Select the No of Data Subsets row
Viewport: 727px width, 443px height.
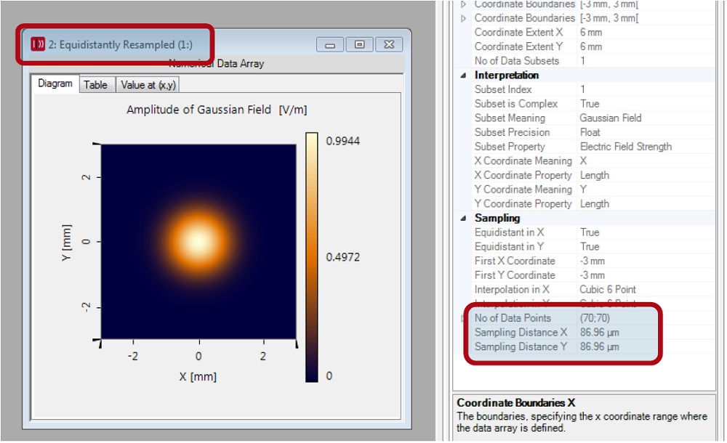[x=593, y=61]
